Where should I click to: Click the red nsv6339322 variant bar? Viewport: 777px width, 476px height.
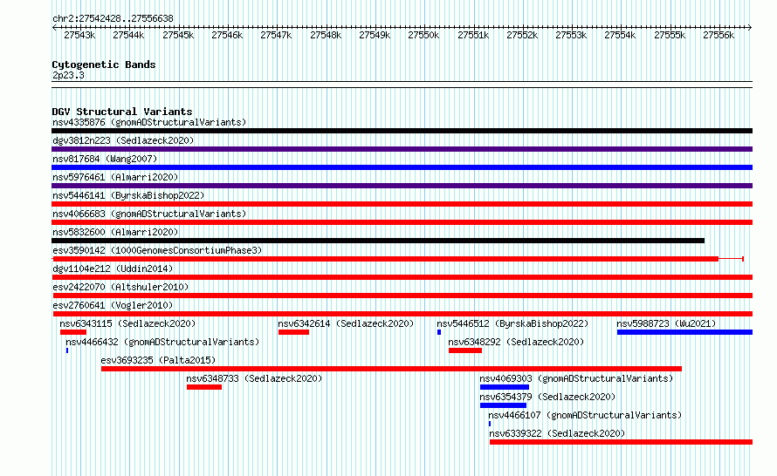pyautogui.click(x=621, y=442)
